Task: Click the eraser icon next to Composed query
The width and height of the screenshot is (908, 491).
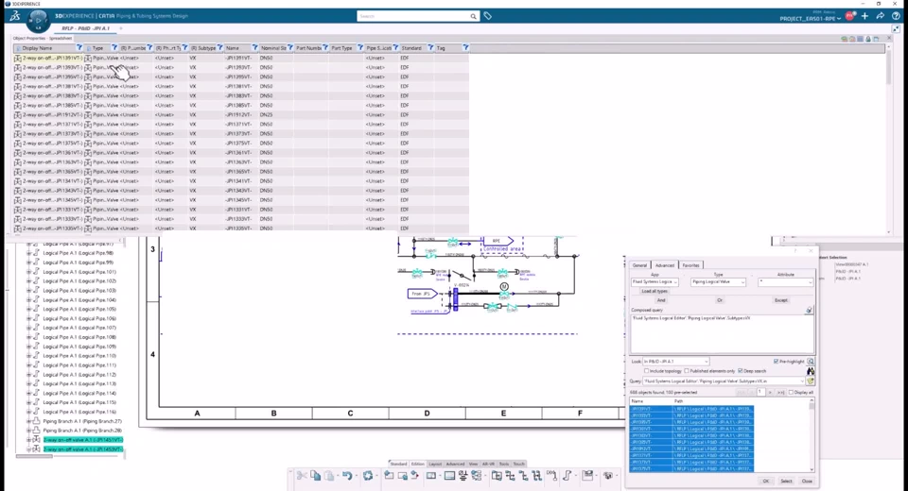Action: pos(809,310)
